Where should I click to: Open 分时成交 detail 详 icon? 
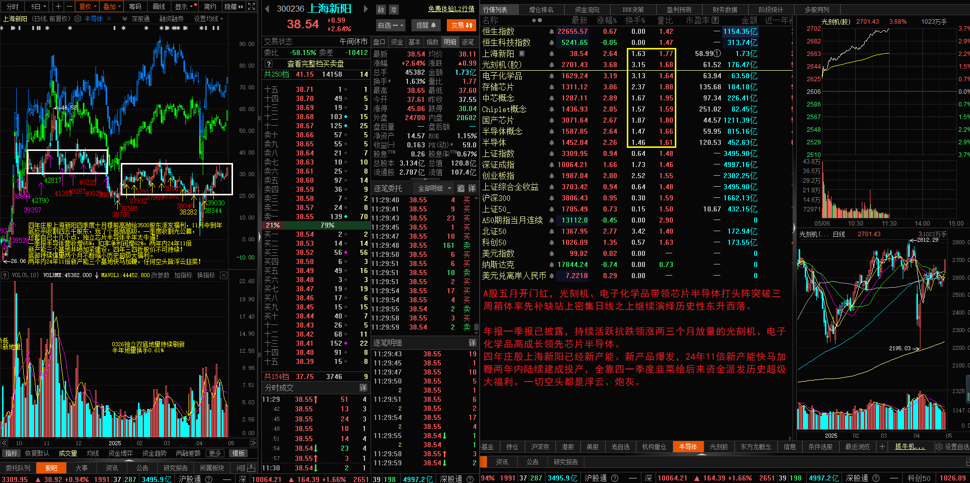(363, 388)
